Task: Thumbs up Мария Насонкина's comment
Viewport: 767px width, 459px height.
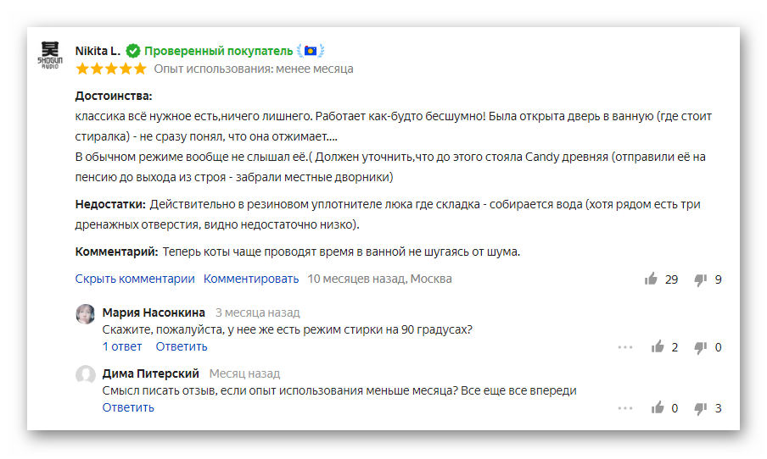Action: (658, 346)
